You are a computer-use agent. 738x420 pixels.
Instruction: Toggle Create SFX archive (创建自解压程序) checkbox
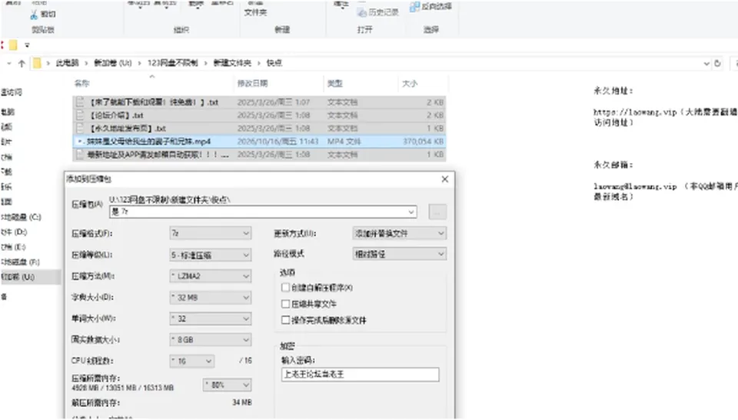click(285, 287)
